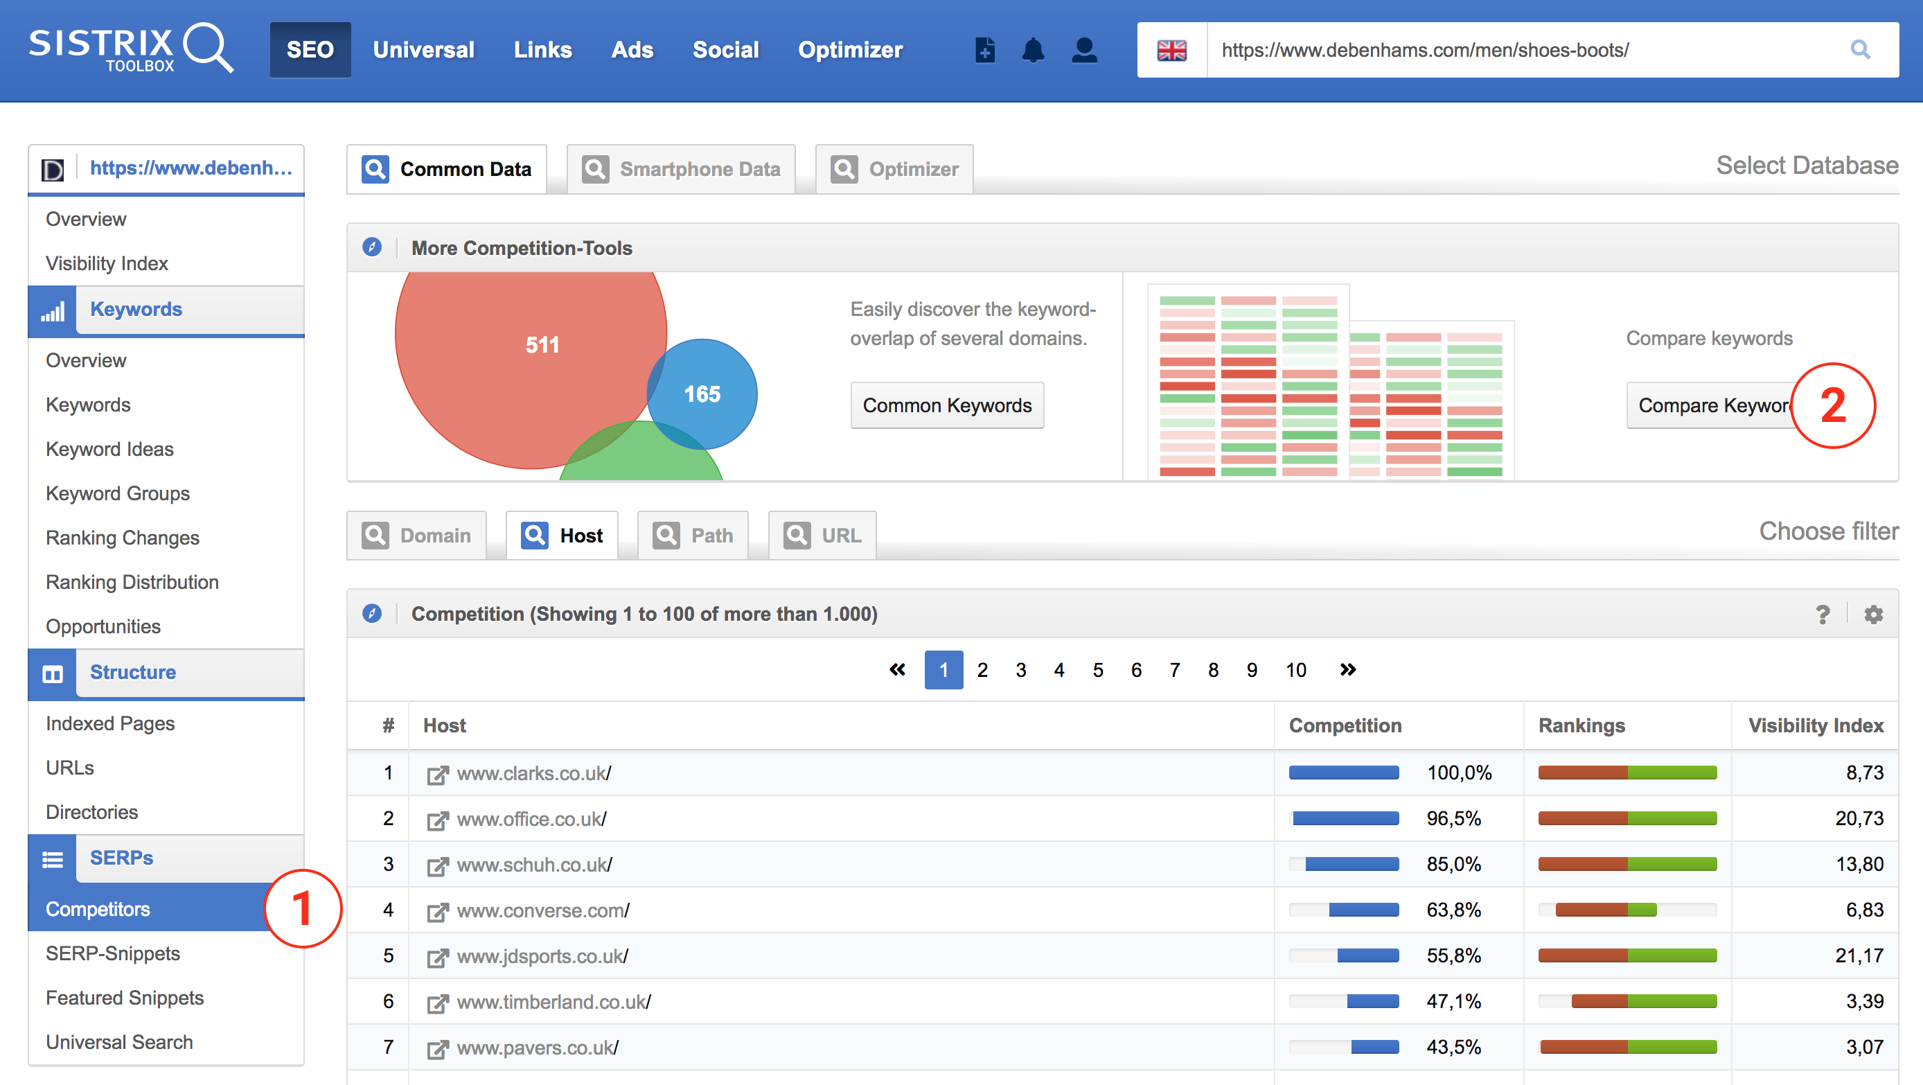
Task: Open the Optimizer navigation item
Action: (x=850, y=50)
